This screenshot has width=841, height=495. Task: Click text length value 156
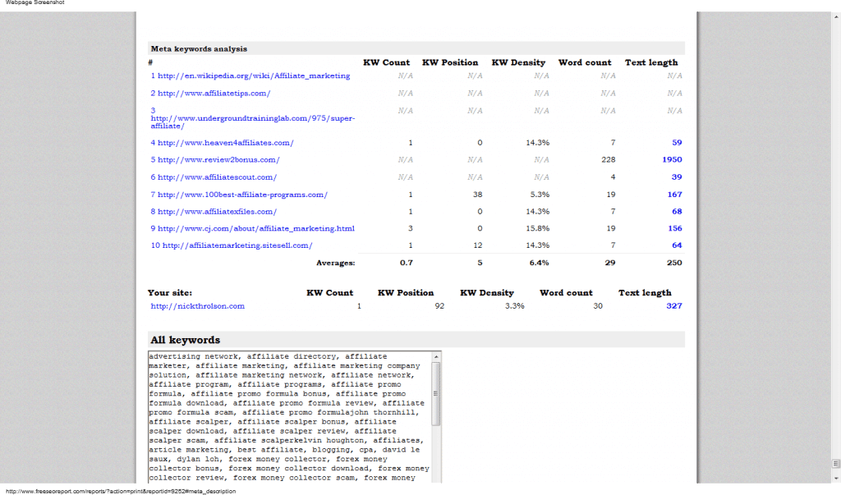(x=675, y=228)
